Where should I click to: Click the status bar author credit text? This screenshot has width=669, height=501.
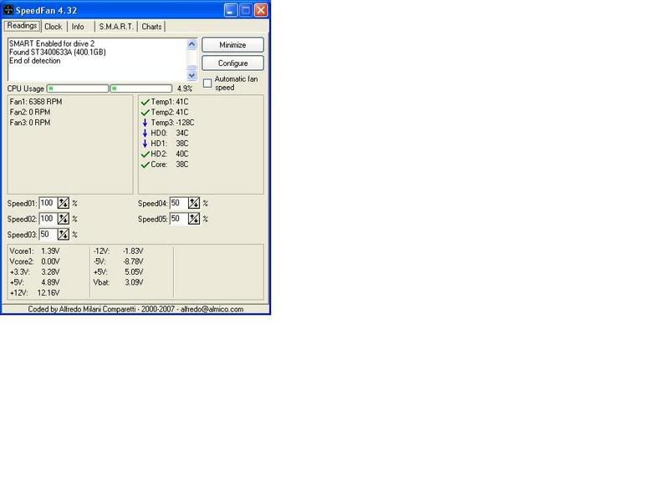click(x=135, y=309)
